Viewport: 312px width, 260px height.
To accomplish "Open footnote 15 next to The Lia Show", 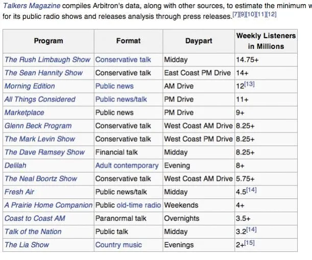I will point(249,243).
